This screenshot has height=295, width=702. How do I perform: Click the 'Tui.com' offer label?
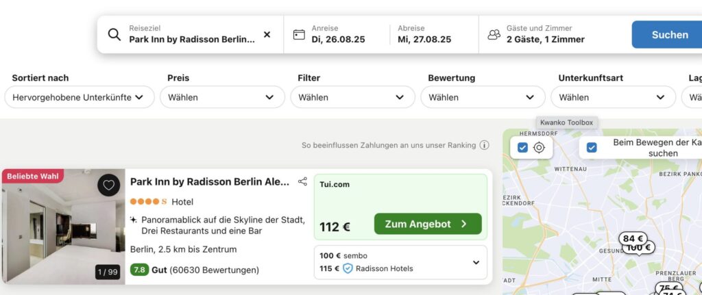[335, 184]
